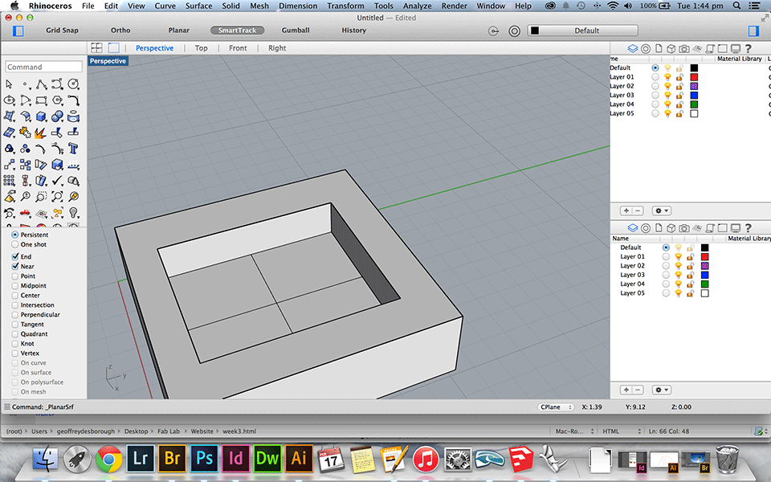Toggle Grid Snap button

pos(62,30)
